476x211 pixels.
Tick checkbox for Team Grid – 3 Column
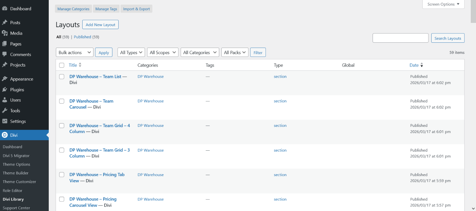tap(62, 150)
